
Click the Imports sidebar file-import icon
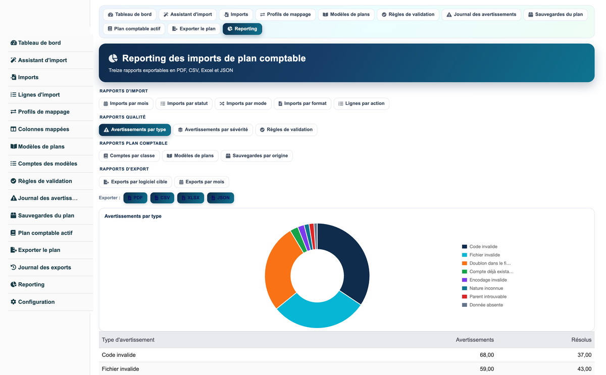coord(14,77)
